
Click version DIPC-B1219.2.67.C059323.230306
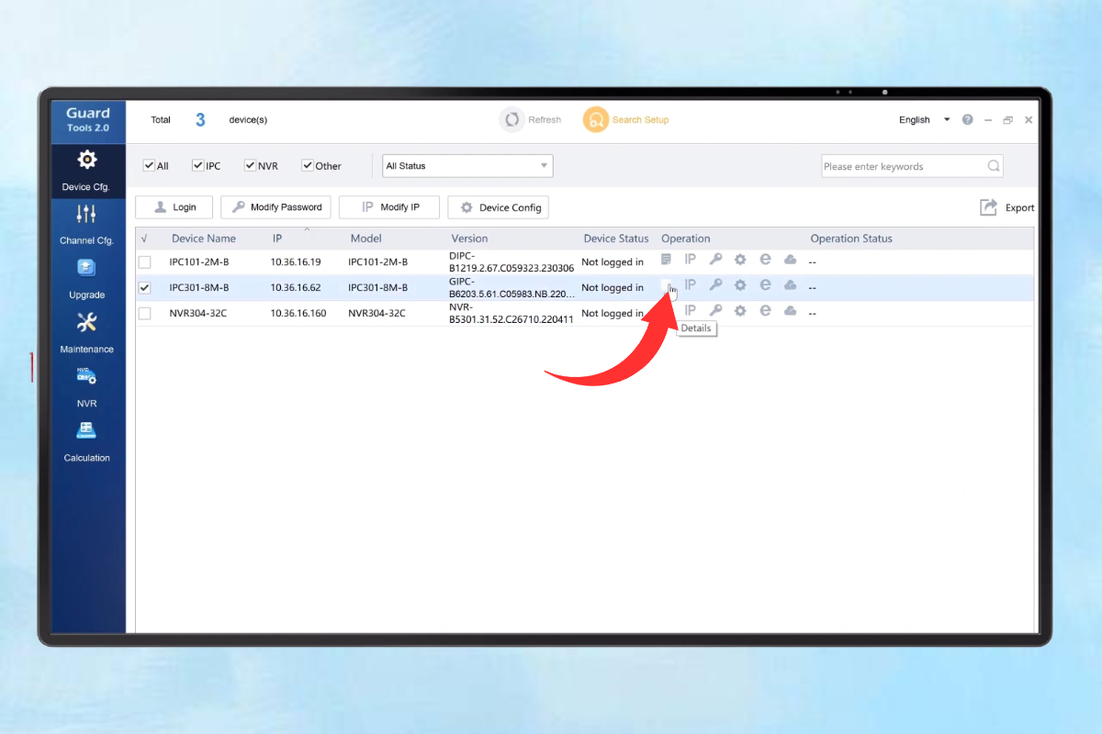coord(512,262)
